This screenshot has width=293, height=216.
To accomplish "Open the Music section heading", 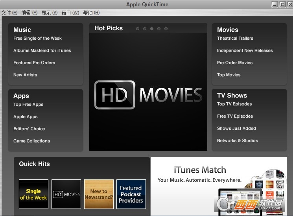I will click(22, 30).
